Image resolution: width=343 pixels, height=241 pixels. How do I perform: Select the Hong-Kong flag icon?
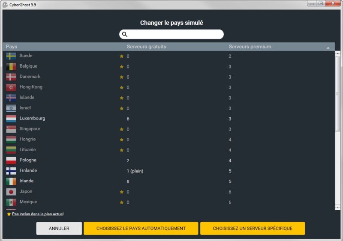click(11, 87)
